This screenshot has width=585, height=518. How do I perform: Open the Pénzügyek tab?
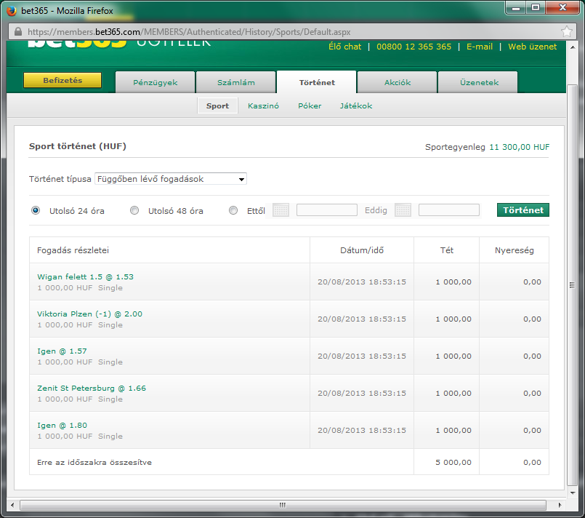coord(156,82)
